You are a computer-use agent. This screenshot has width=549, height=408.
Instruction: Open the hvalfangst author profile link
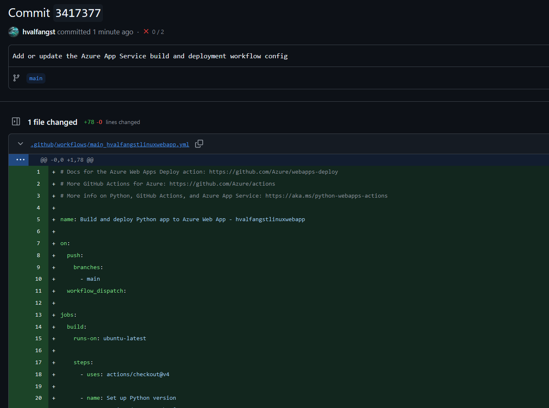[39, 32]
